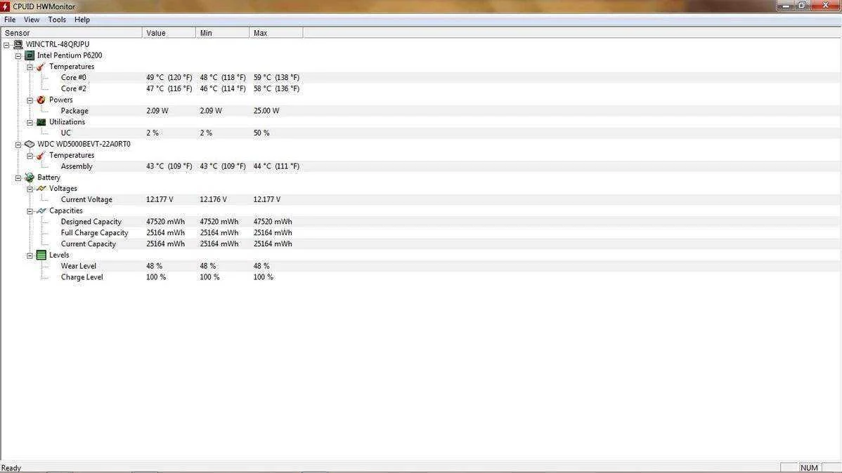Click the Voltages waveform icon
This screenshot has width=842, height=473.
click(41, 189)
